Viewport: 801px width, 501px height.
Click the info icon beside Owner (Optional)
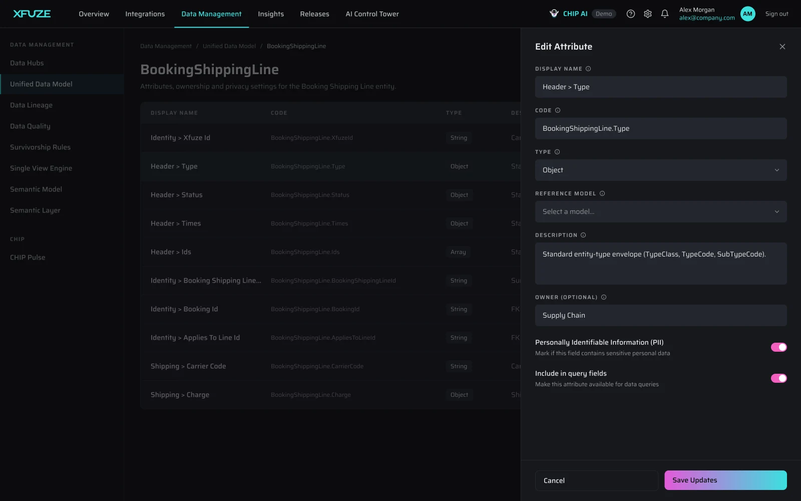point(604,297)
